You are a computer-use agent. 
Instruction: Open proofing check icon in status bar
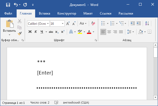(56, 103)
